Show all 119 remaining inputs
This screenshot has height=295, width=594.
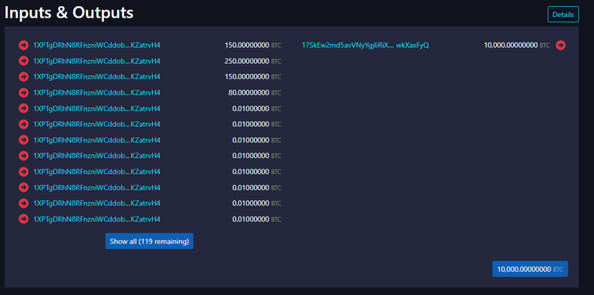pos(149,241)
